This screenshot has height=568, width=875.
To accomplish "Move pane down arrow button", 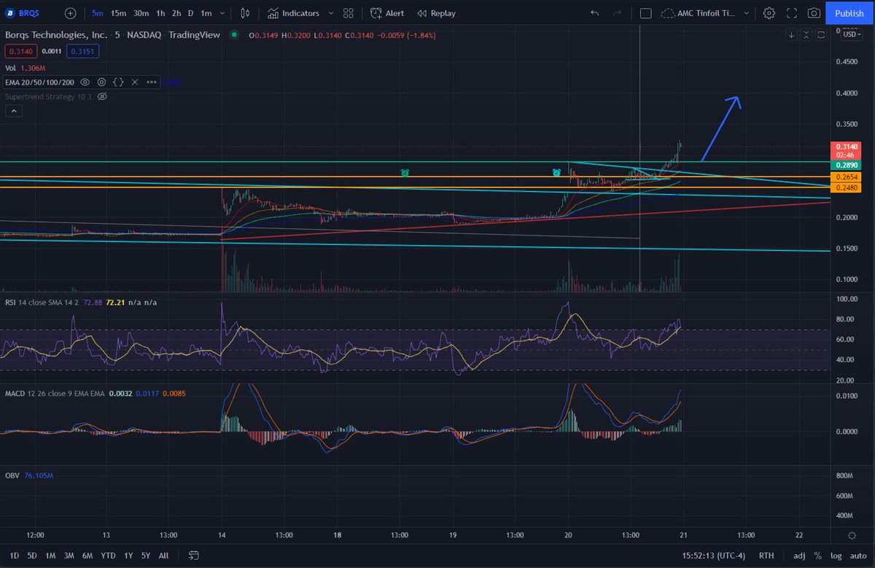I will [x=792, y=35].
